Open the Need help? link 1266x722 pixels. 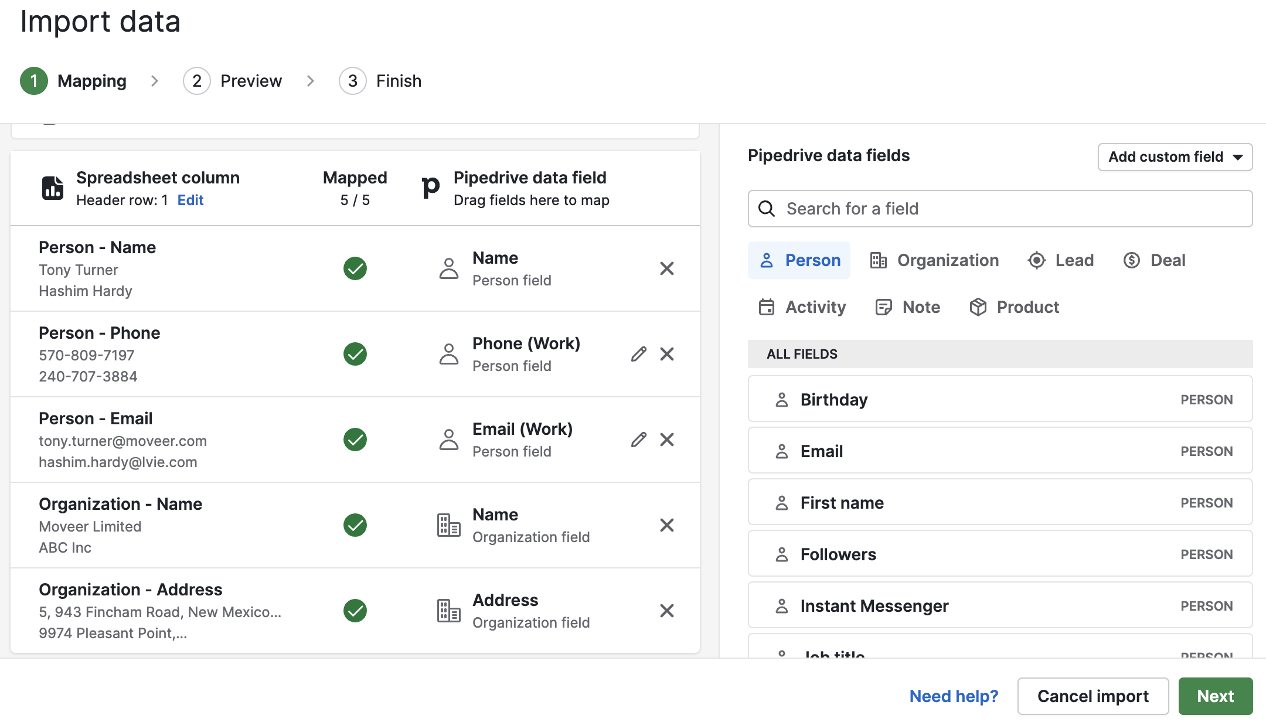tap(954, 696)
